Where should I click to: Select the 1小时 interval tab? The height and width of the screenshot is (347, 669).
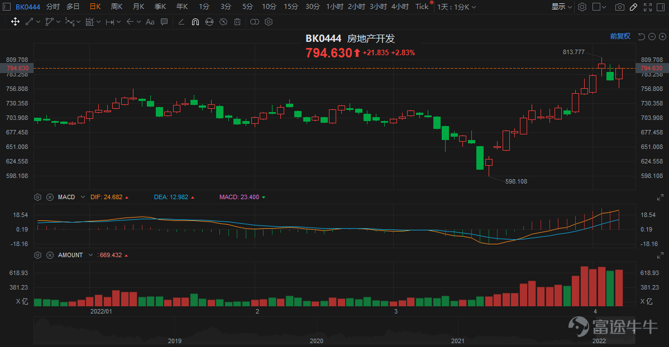point(334,7)
